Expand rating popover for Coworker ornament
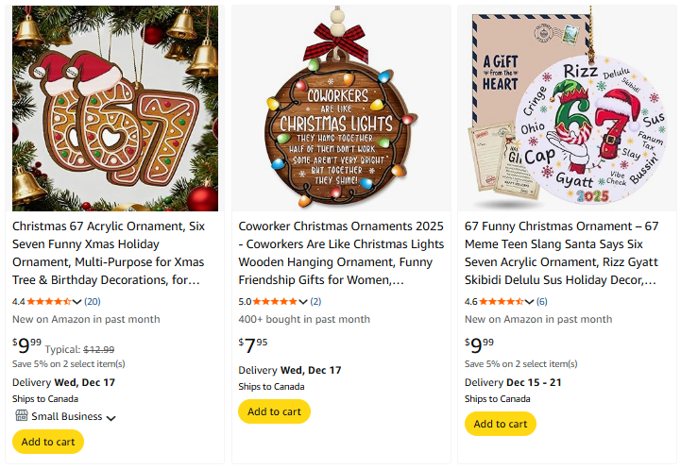The width and height of the screenshot is (681, 469). point(303,302)
